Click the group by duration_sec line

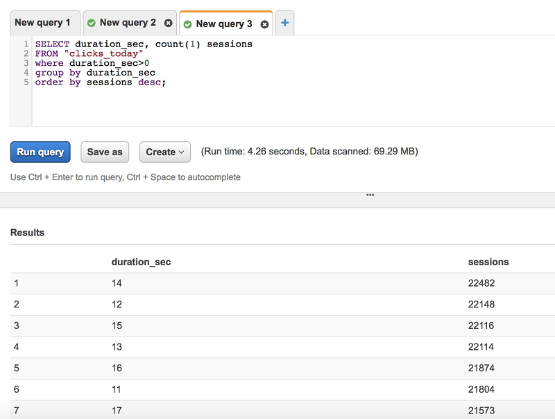95,73
